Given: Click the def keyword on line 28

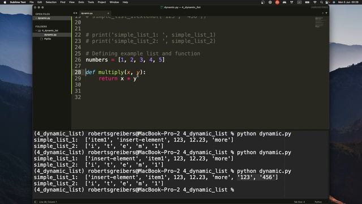Looking at the screenshot, I should coord(90,72).
